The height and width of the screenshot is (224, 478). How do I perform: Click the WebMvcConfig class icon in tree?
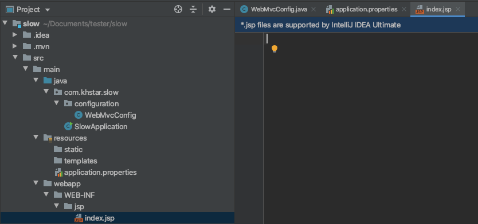click(79, 115)
